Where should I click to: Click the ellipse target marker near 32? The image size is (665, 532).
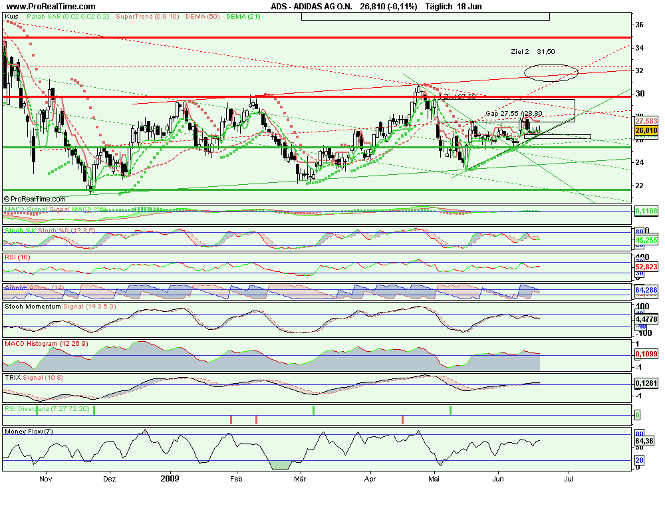(551, 70)
